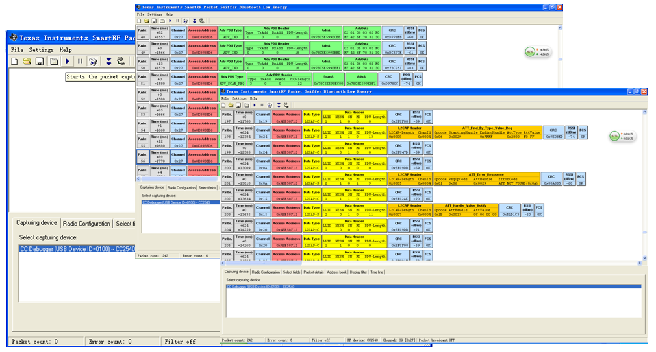Clear packets icon in top middle window
656x352 pixels.
coord(185,21)
